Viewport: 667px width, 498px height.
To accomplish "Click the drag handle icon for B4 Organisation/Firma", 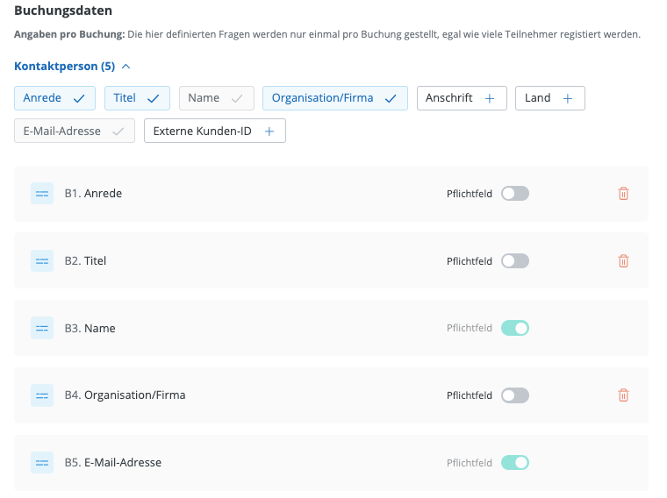I will point(42,395).
